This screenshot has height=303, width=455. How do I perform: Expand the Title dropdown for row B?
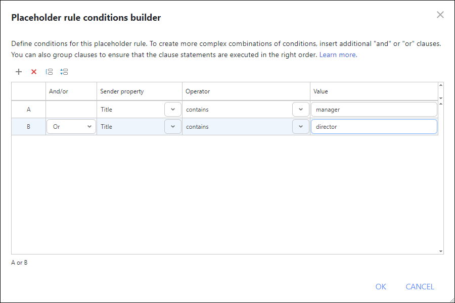(172, 126)
